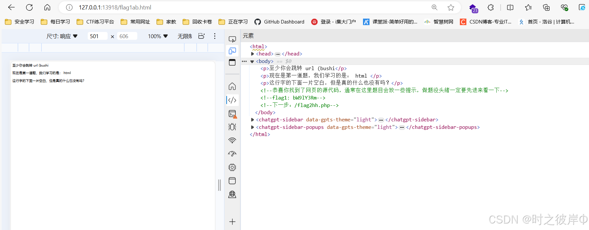589x230 pixels.
Task: Open the Favorites list
Action: (x=528, y=8)
